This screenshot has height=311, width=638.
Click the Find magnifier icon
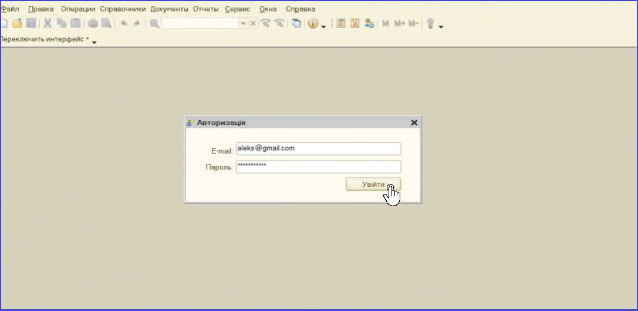[154, 23]
